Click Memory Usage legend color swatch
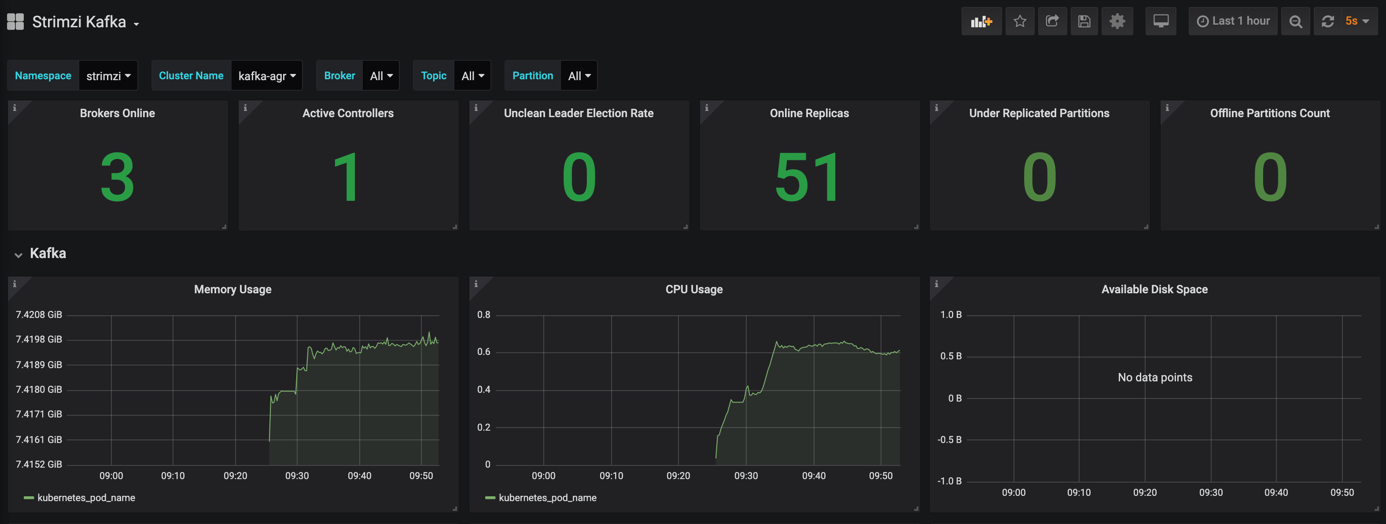The image size is (1386, 524). tap(29, 498)
